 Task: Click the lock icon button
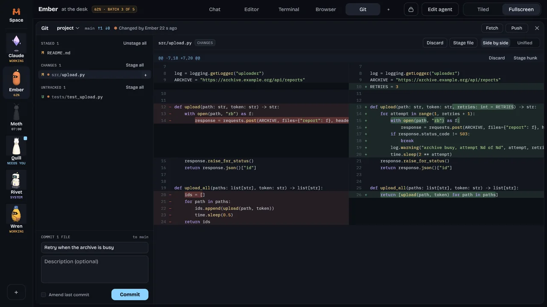point(411,9)
